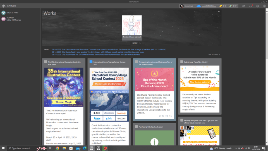Open Task View on the taskbar

(50, 148)
